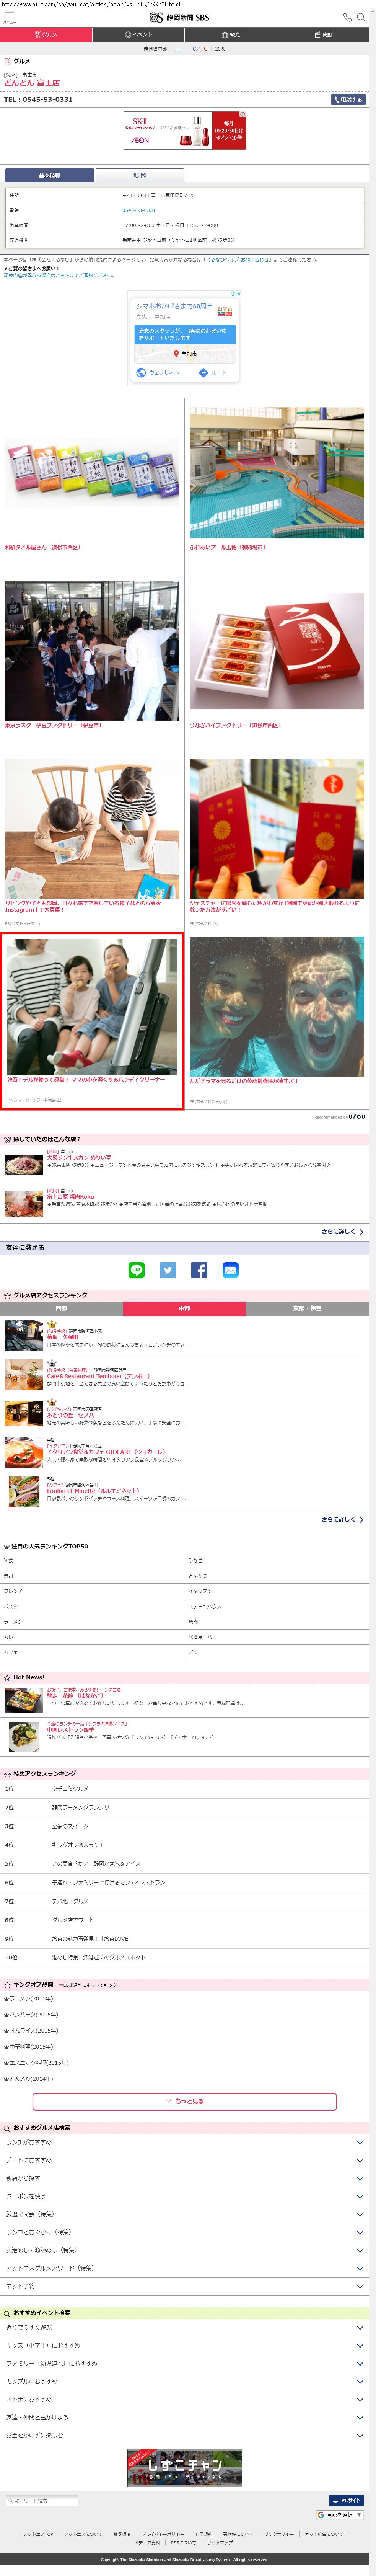The width and height of the screenshot is (376, 2576).
Task: Select the イベント navigation tab
Action: 139,34
